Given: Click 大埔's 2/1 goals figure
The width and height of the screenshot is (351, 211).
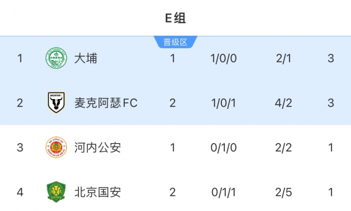Looking at the screenshot, I should point(283,59).
